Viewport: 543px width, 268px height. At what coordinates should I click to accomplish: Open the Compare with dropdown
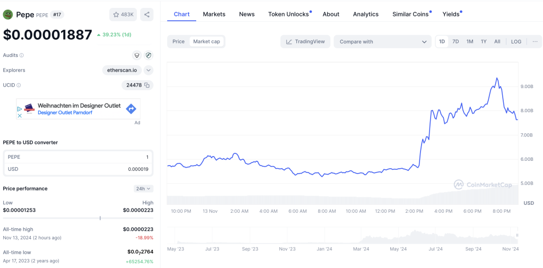pyautogui.click(x=383, y=41)
